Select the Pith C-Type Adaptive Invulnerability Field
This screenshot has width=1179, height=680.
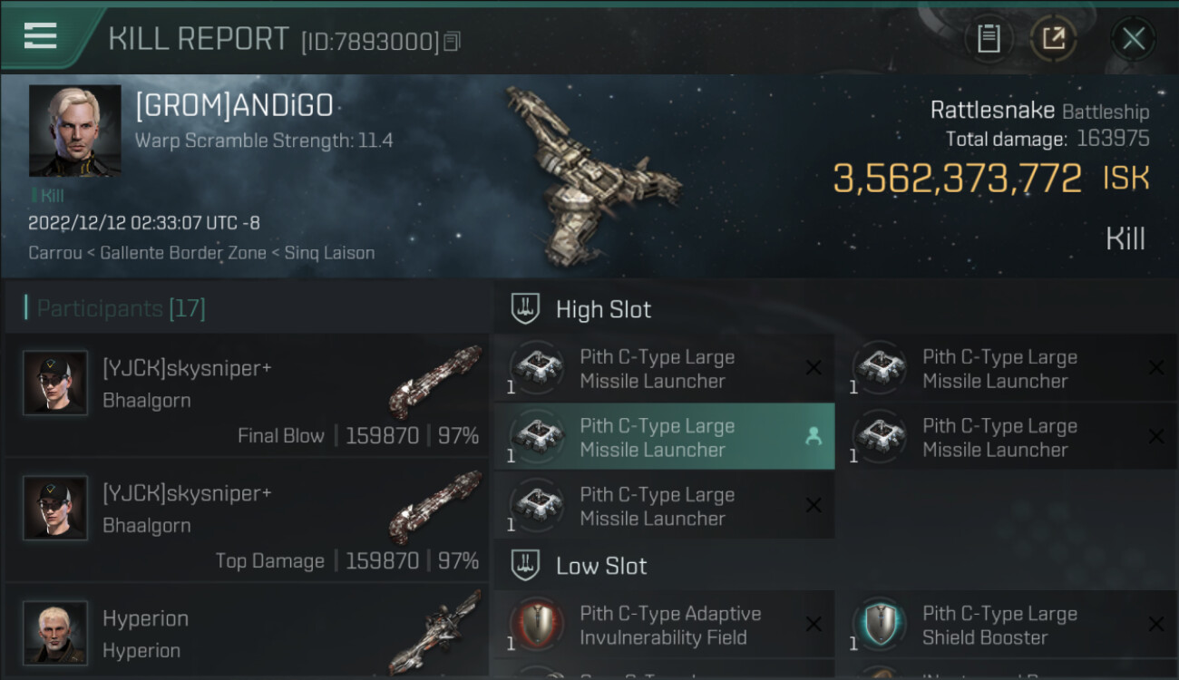(664, 625)
